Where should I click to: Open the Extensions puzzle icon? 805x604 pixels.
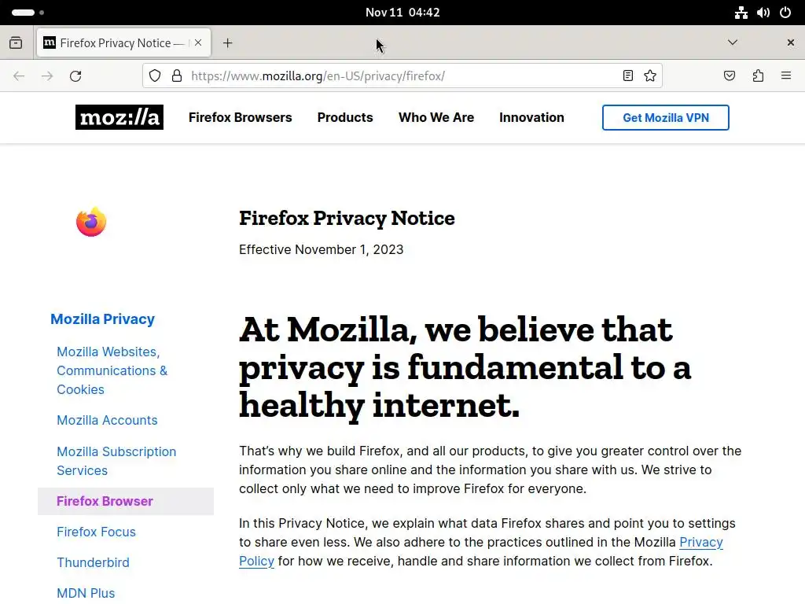(758, 76)
